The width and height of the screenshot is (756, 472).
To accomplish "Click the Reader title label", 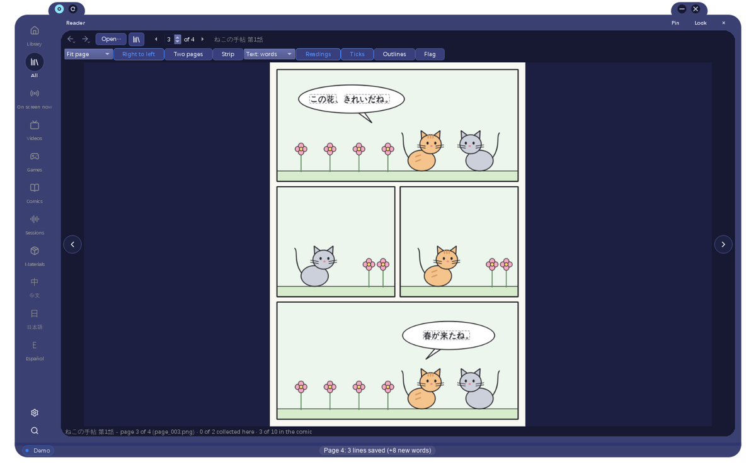I will click(76, 23).
